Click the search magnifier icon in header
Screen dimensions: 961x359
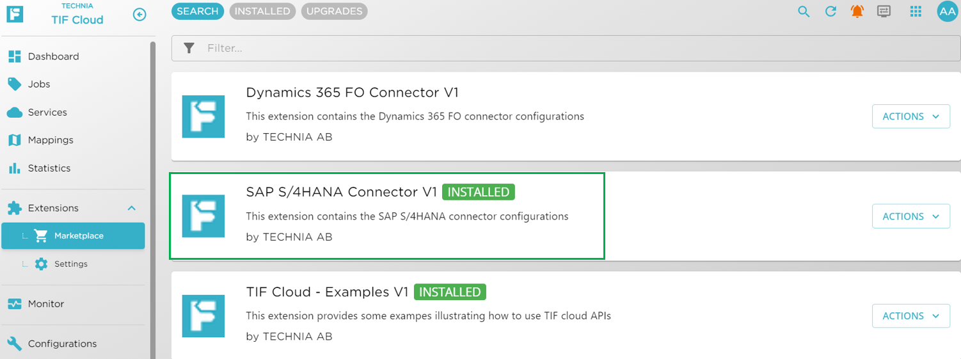(804, 12)
